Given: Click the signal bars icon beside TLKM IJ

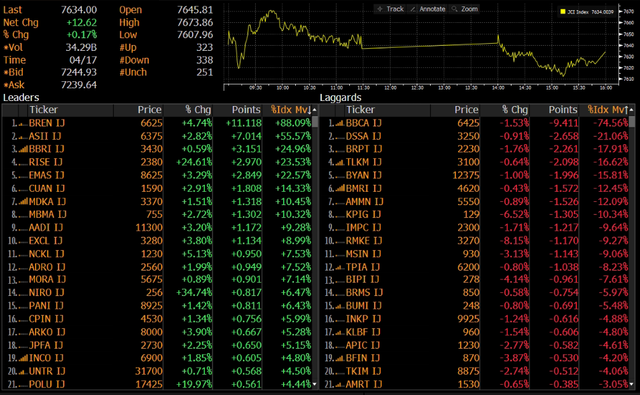Looking at the screenshot, I should point(340,162).
